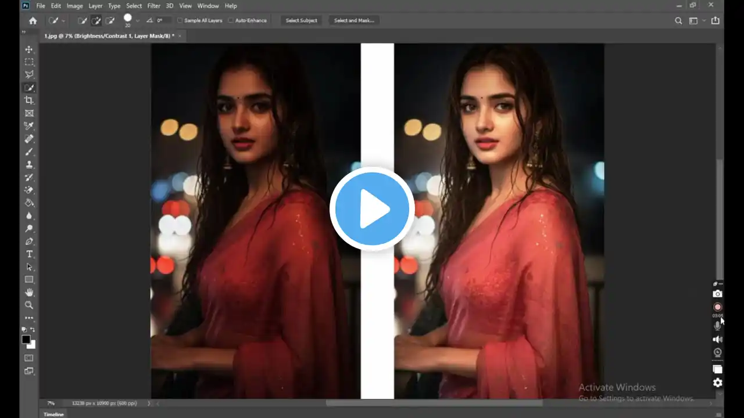
Task: Open the Search magnifier icon at top right
Action: tap(678, 20)
